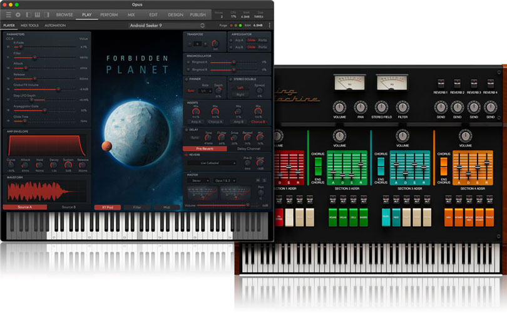Screen dimensions: 507x313
Task: Toggle Ringmod A on
Action: pos(188,62)
